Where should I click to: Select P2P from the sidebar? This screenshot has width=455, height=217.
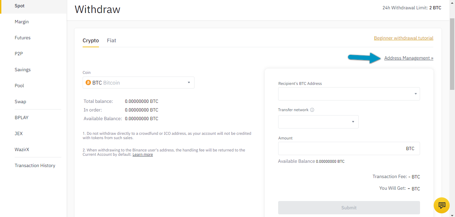coord(19,54)
